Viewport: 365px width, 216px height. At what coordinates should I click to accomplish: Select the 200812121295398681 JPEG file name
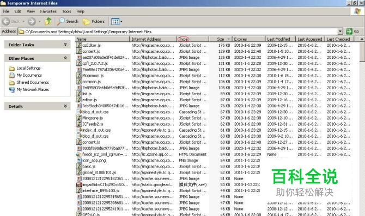pyautogui.click(x=106, y=203)
